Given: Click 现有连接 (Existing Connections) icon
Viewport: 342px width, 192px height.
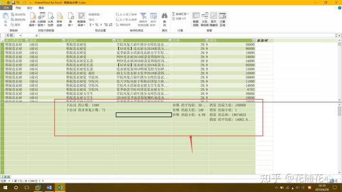Looking at the screenshot, I should pos(59,22).
